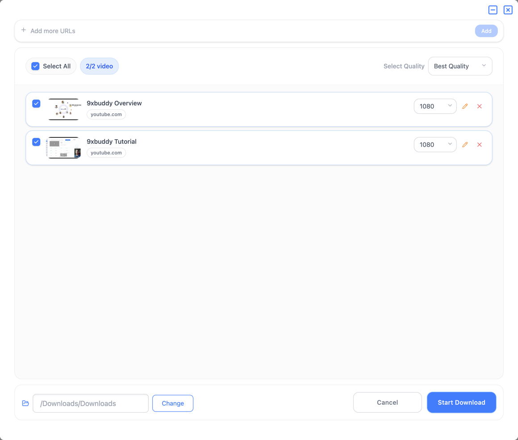Click the /Downloads/Downloads path field
The image size is (518, 440).
pyautogui.click(x=91, y=403)
